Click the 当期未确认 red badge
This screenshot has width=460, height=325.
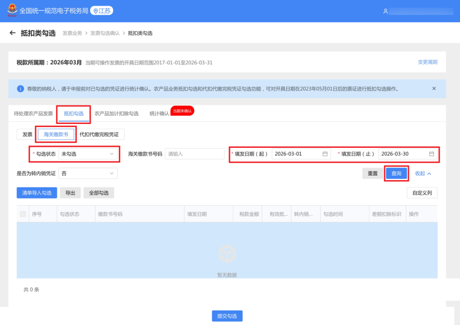pos(182,111)
